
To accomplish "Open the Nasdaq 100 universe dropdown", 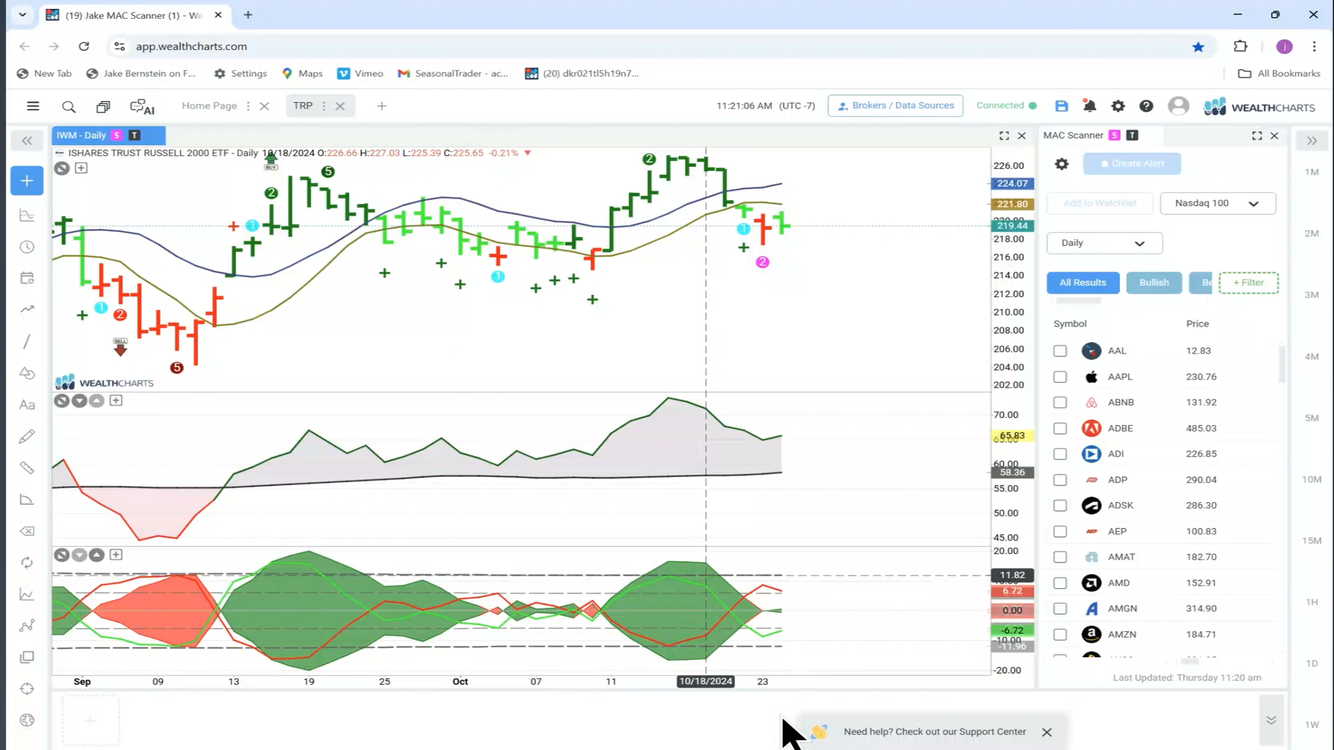I will pyautogui.click(x=1217, y=203).
